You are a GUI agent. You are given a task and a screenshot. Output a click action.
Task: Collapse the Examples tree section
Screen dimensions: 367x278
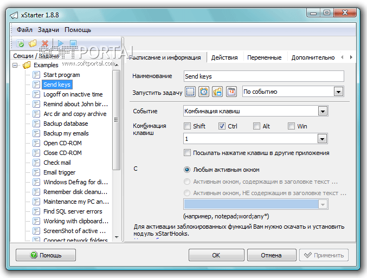pos(15,65)
